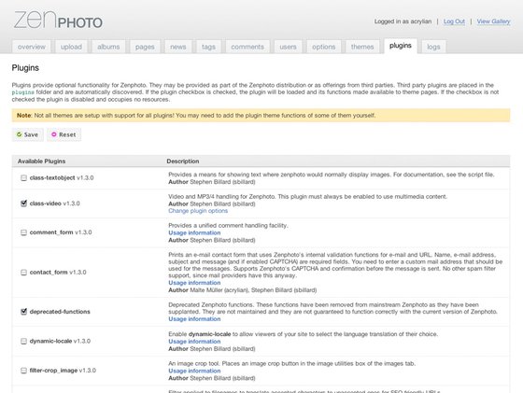
Task: Open the users tab
Action: coord(288,47)
